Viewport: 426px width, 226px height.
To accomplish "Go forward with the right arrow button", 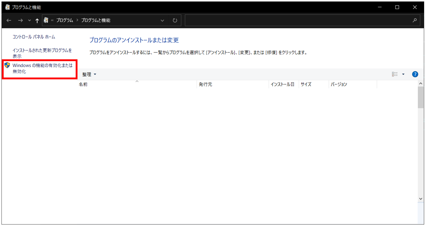I will point(20,20).
